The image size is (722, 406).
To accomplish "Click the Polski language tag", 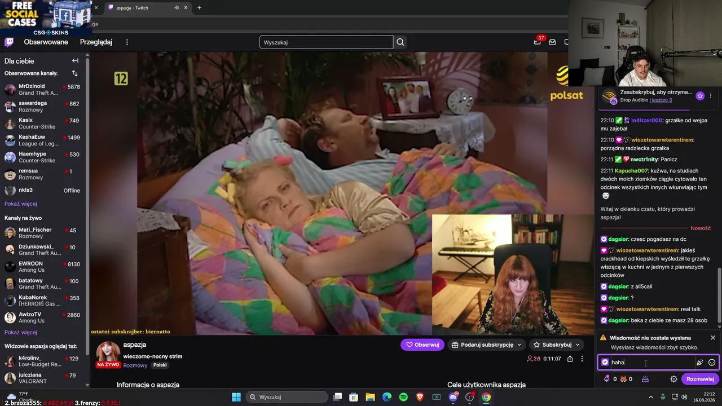I will [160, 365].
